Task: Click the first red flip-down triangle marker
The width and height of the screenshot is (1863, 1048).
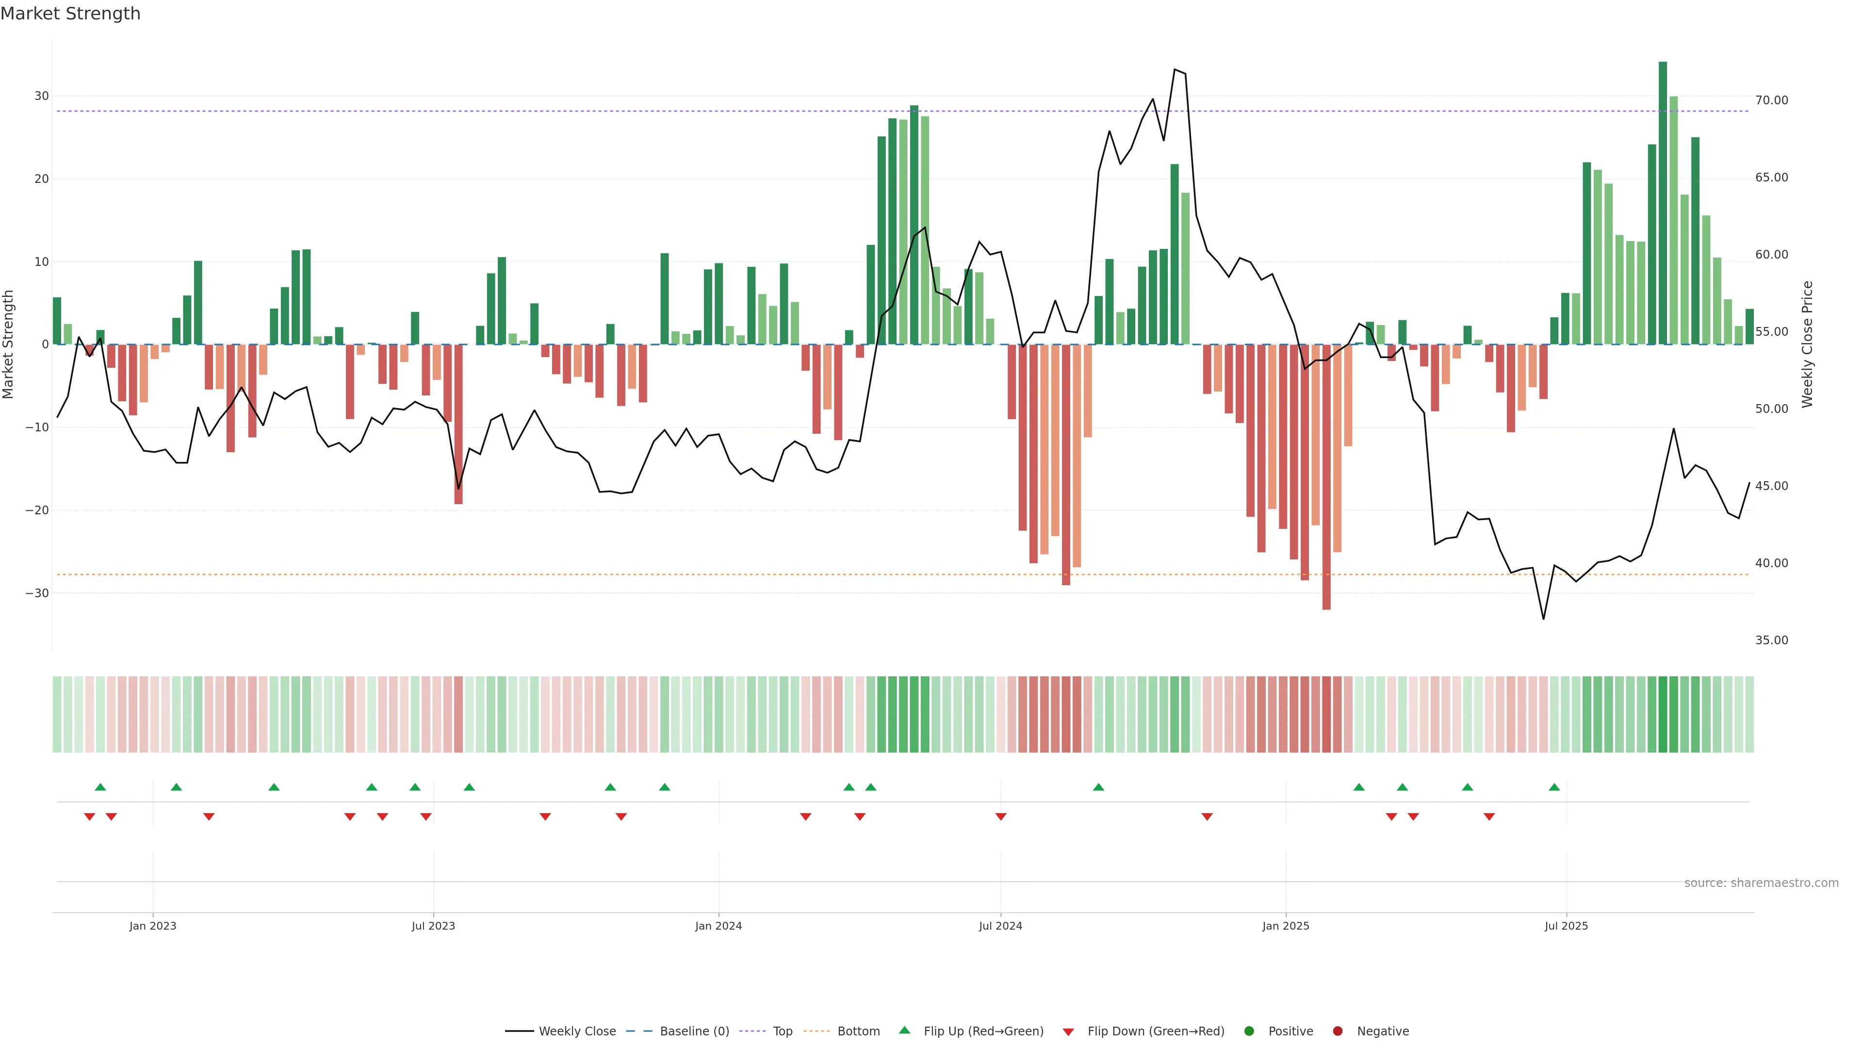Action: (90, 817)
